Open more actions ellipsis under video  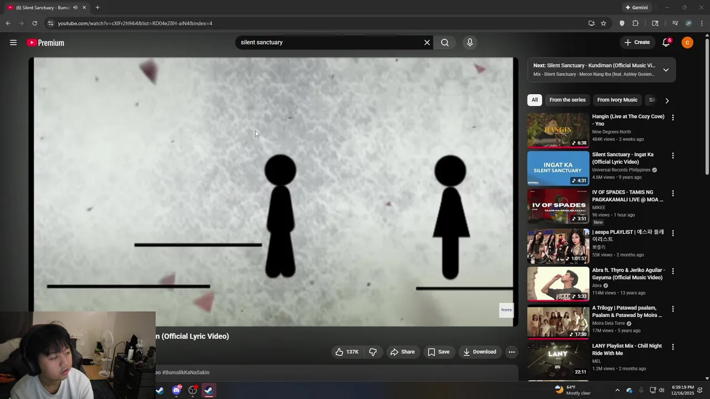click(x=512, y=352)
